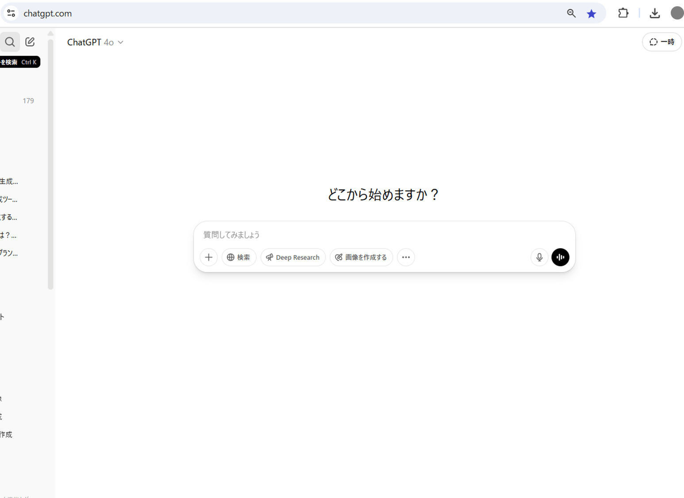This screenshot has height=498, width=684.
Task: Activate Deep Research
Action: pyautogui.click(x=293, y=257)
